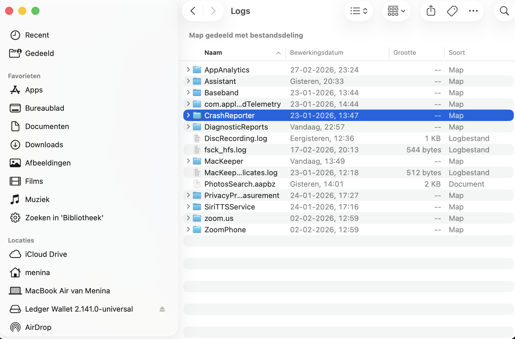The image size is (515, 339).
Task: Go back with the left arrow
Action: (193, 11)
